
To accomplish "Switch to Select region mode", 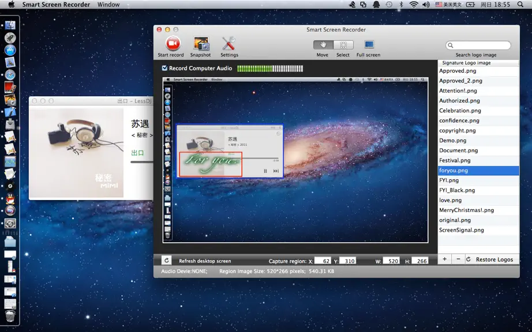I will (343, 45).
